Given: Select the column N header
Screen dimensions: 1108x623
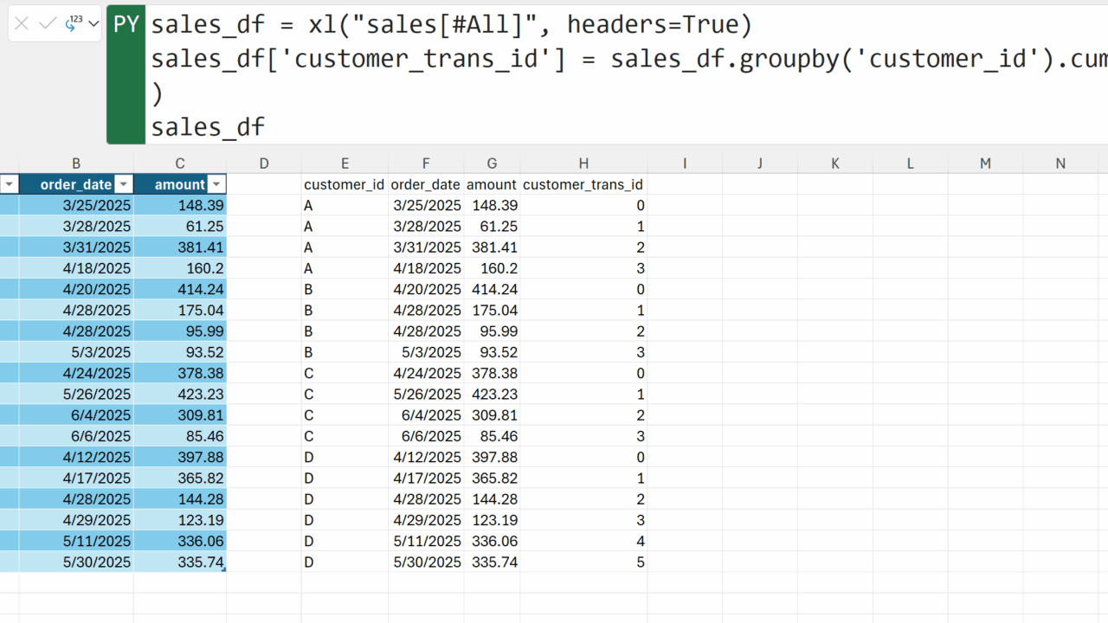Looking at the screenshot, I should (x=1060, y=163).
